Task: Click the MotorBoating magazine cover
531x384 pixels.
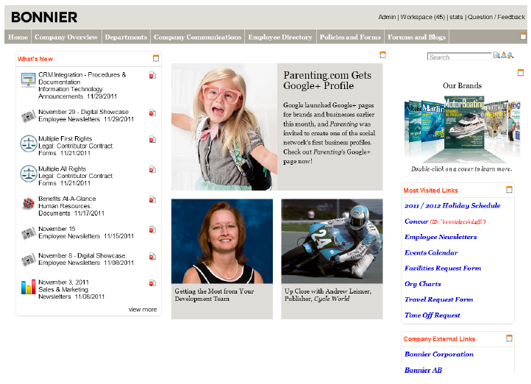Action: click(465, 123)
